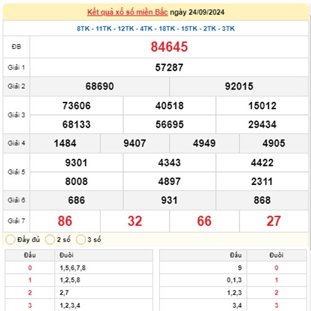Screen dimensions: 311x311
Task: Click the Giải 5 number 2311
Action: tap(262, 181)
